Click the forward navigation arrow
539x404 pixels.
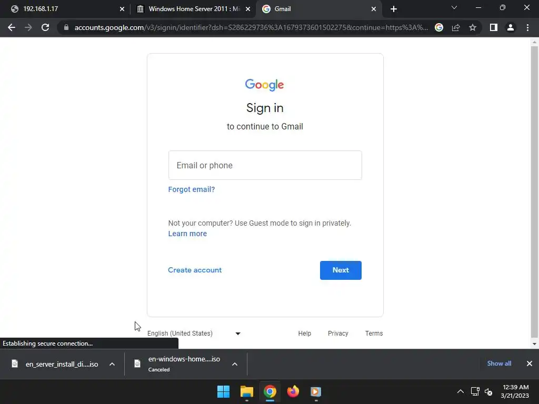(28, 27)
